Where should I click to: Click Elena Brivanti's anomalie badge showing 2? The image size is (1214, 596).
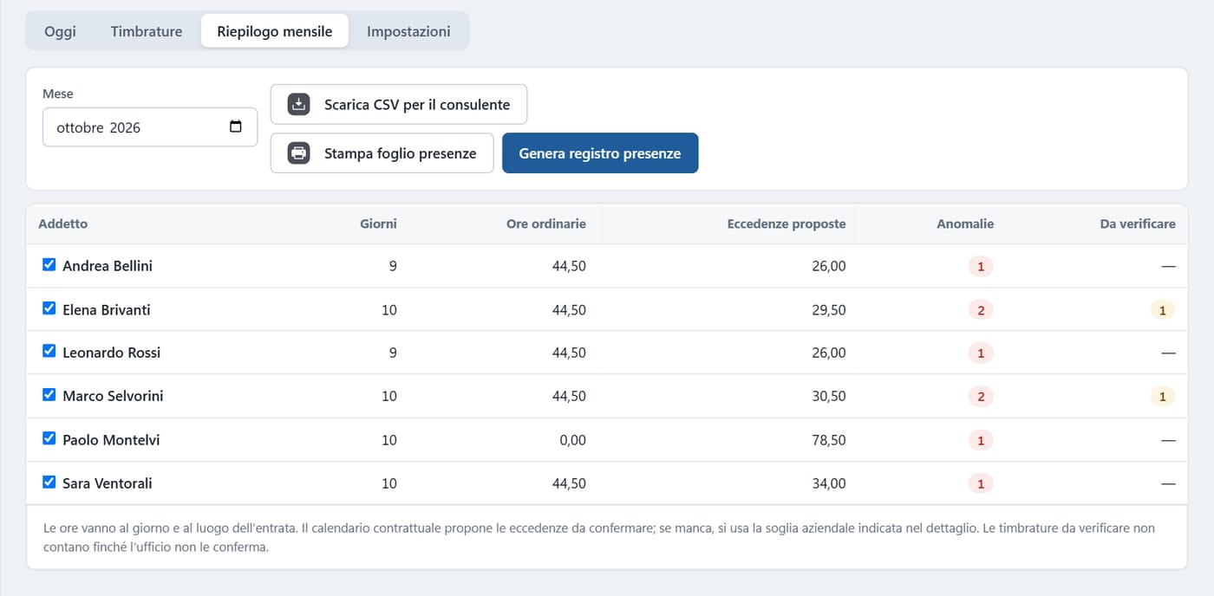(981, 310)
